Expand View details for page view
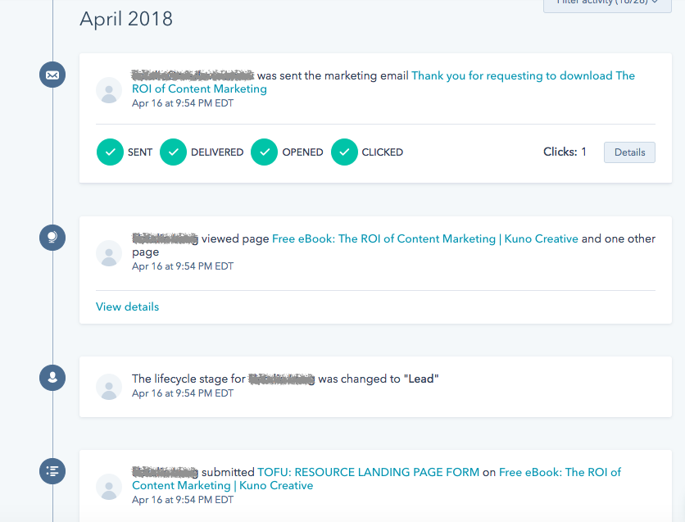Image resolution: width=685 pixels, height=522 pixels. coord(127,306)
